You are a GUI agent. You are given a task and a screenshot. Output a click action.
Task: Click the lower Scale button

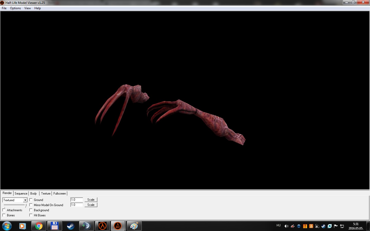pos(91,205)
